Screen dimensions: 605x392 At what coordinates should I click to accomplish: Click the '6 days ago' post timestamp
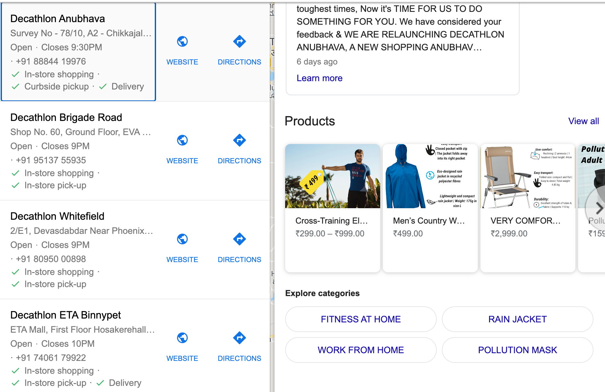coord(317,62)
